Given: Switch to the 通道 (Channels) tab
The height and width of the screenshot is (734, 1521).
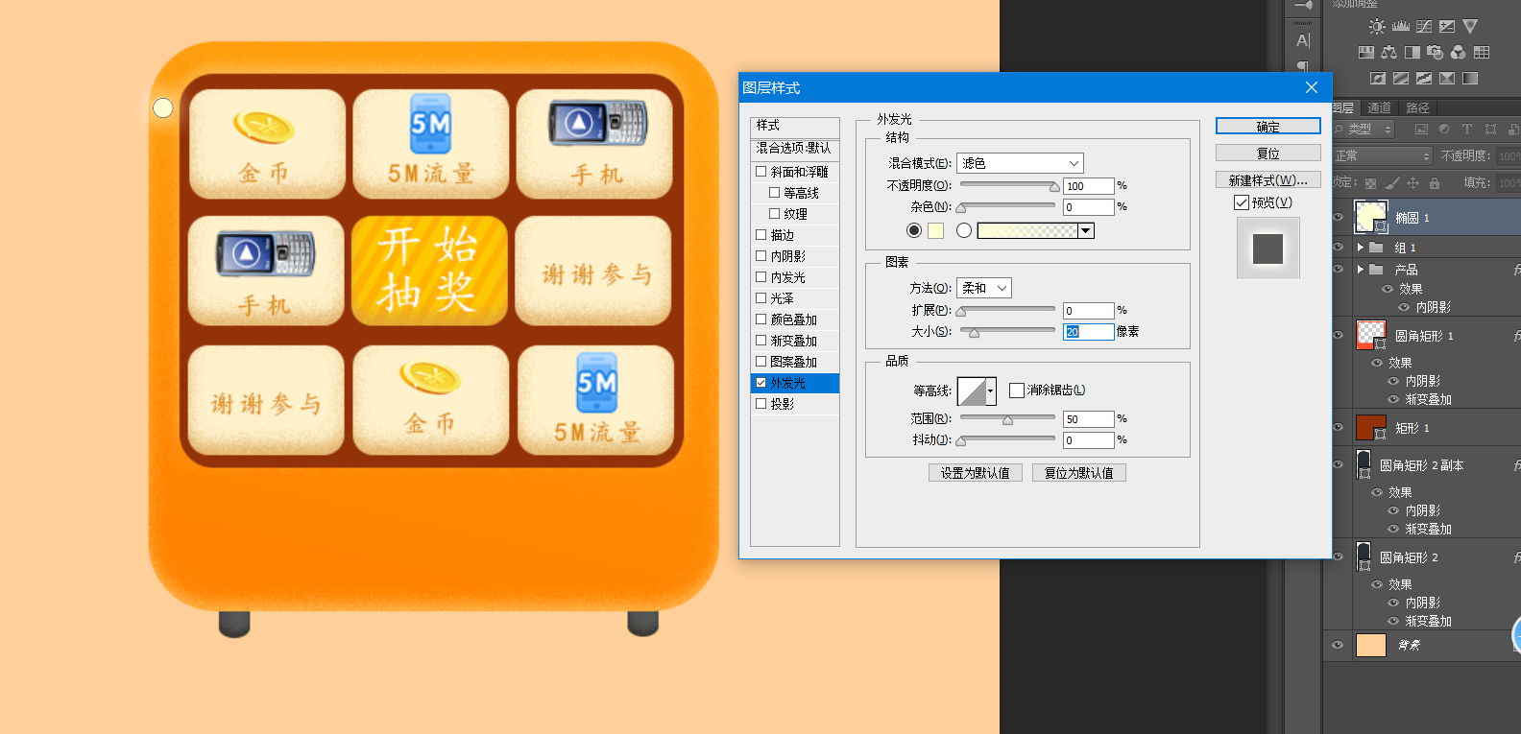Looking at the screenshot, I should coord(1380,108).
